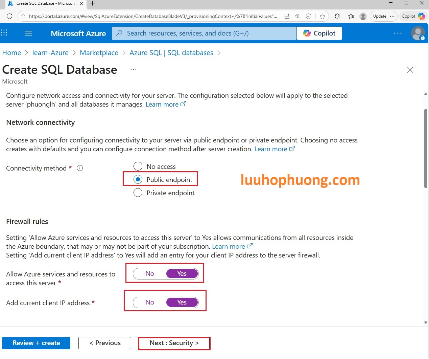Click Next : Security button
This screenshot has height=359, width=429.
coord(174,343)
